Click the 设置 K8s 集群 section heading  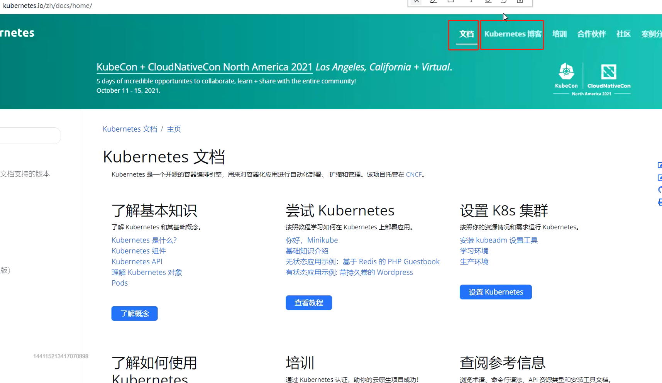[504, 210]
